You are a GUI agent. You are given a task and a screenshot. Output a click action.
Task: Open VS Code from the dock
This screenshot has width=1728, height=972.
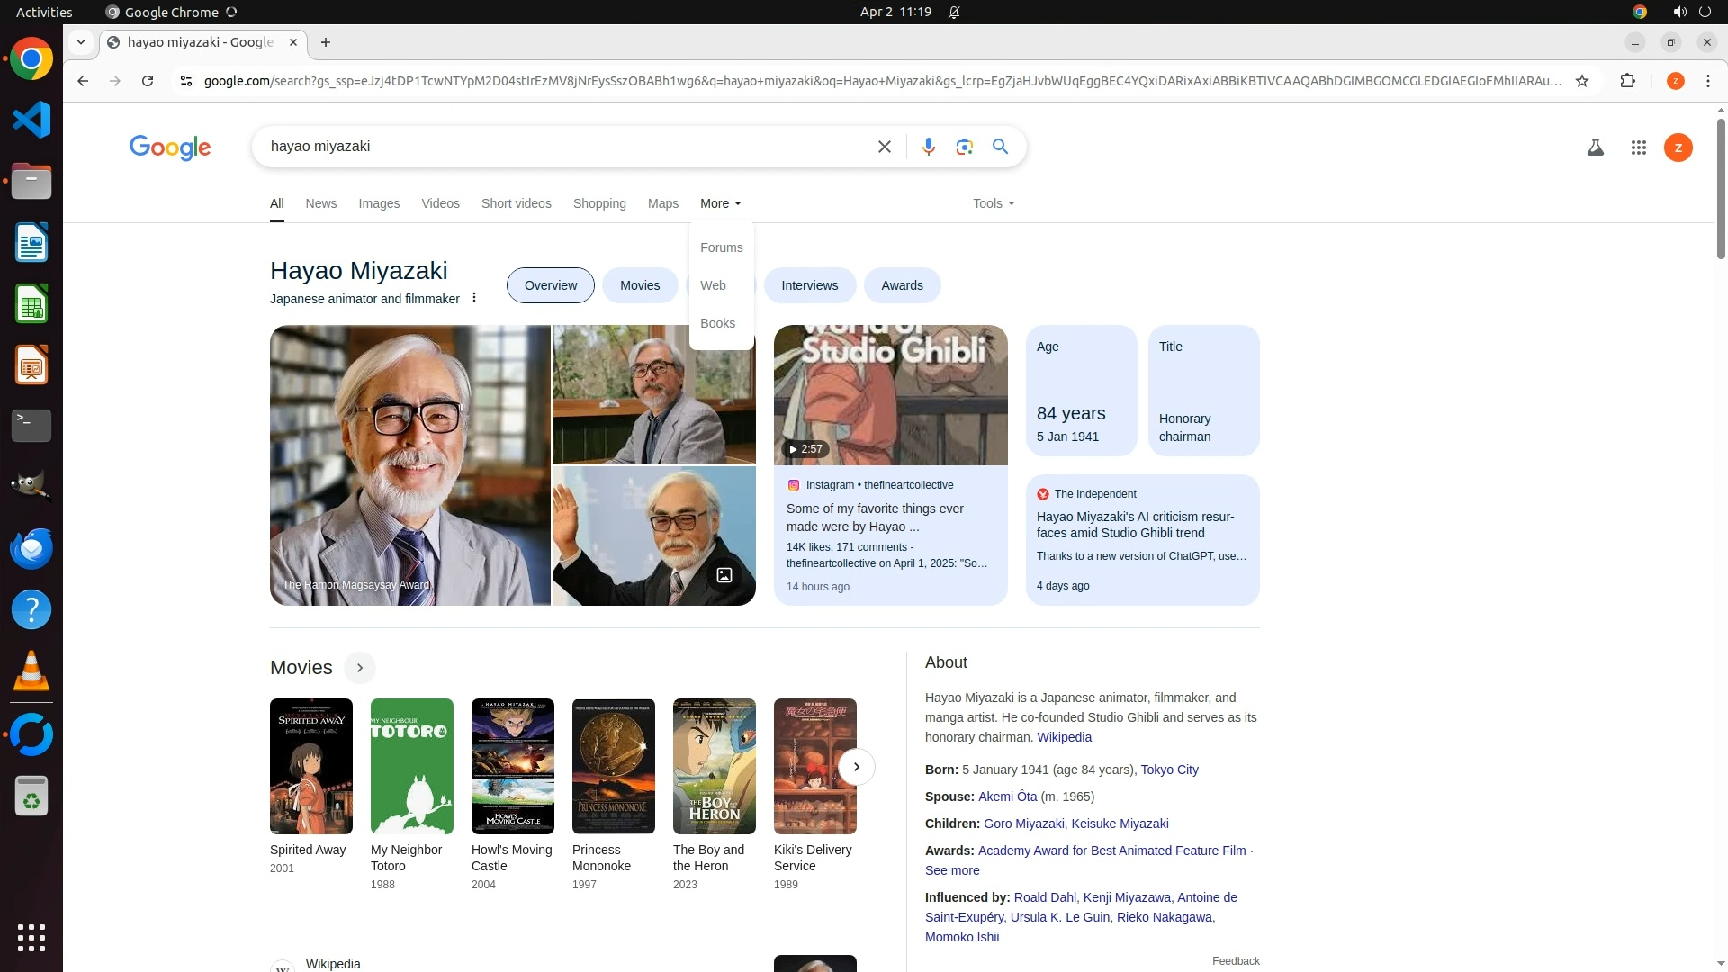(x=31, y=120)
